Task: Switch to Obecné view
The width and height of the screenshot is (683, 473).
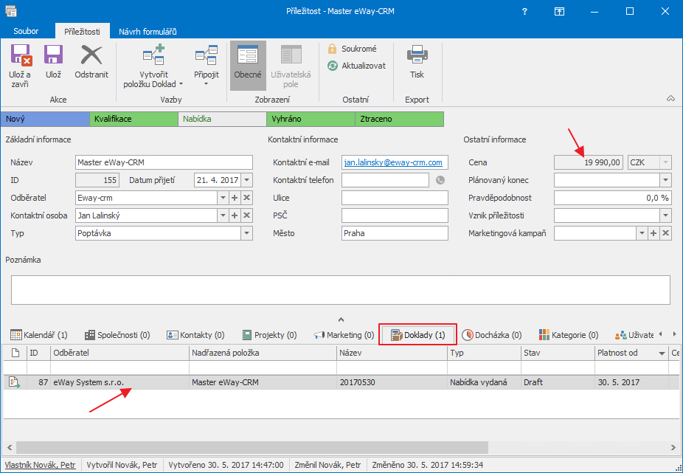Action: [x=248, y=66]
